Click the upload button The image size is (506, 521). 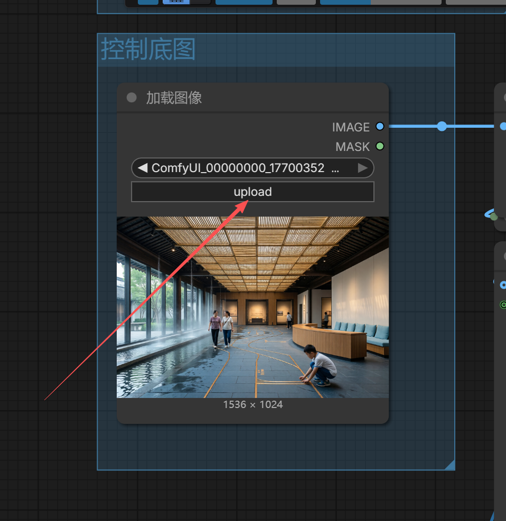[x=252, y=192]
